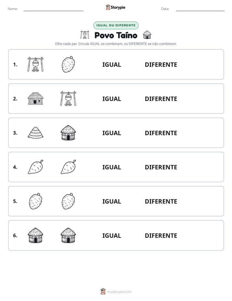
Task: Choose DIFERENTE for question 2
Action: [x=161, y=99]
